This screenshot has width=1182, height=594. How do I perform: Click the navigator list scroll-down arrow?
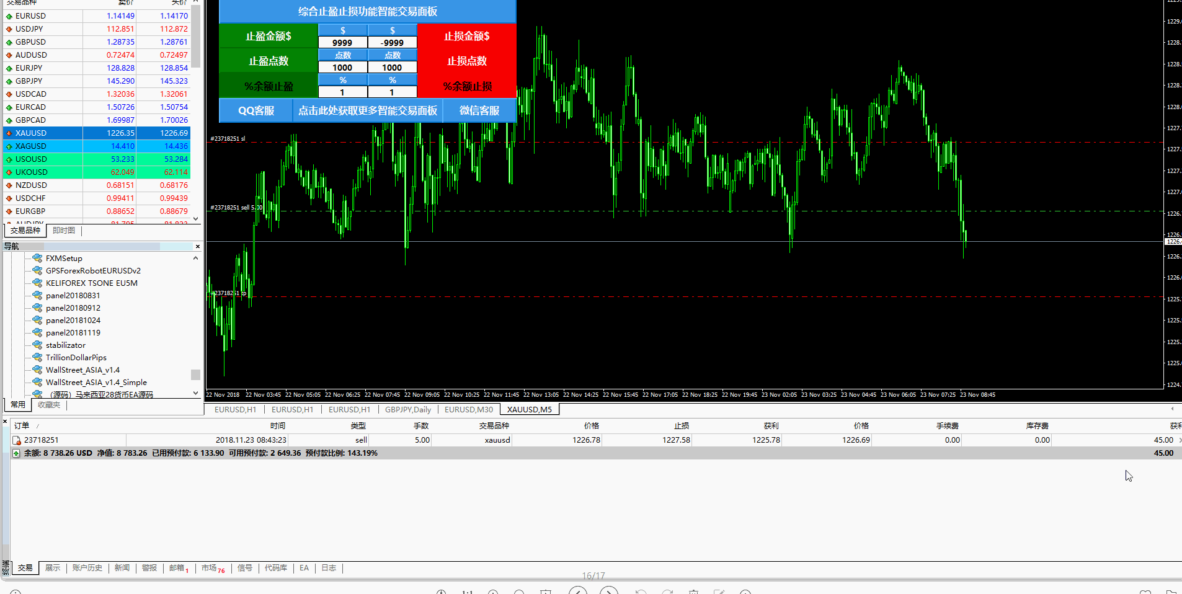(x=196, y=392)
